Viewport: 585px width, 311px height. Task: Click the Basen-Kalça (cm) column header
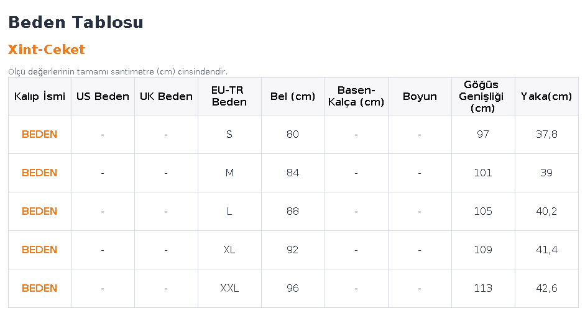(x=356, y=96)
